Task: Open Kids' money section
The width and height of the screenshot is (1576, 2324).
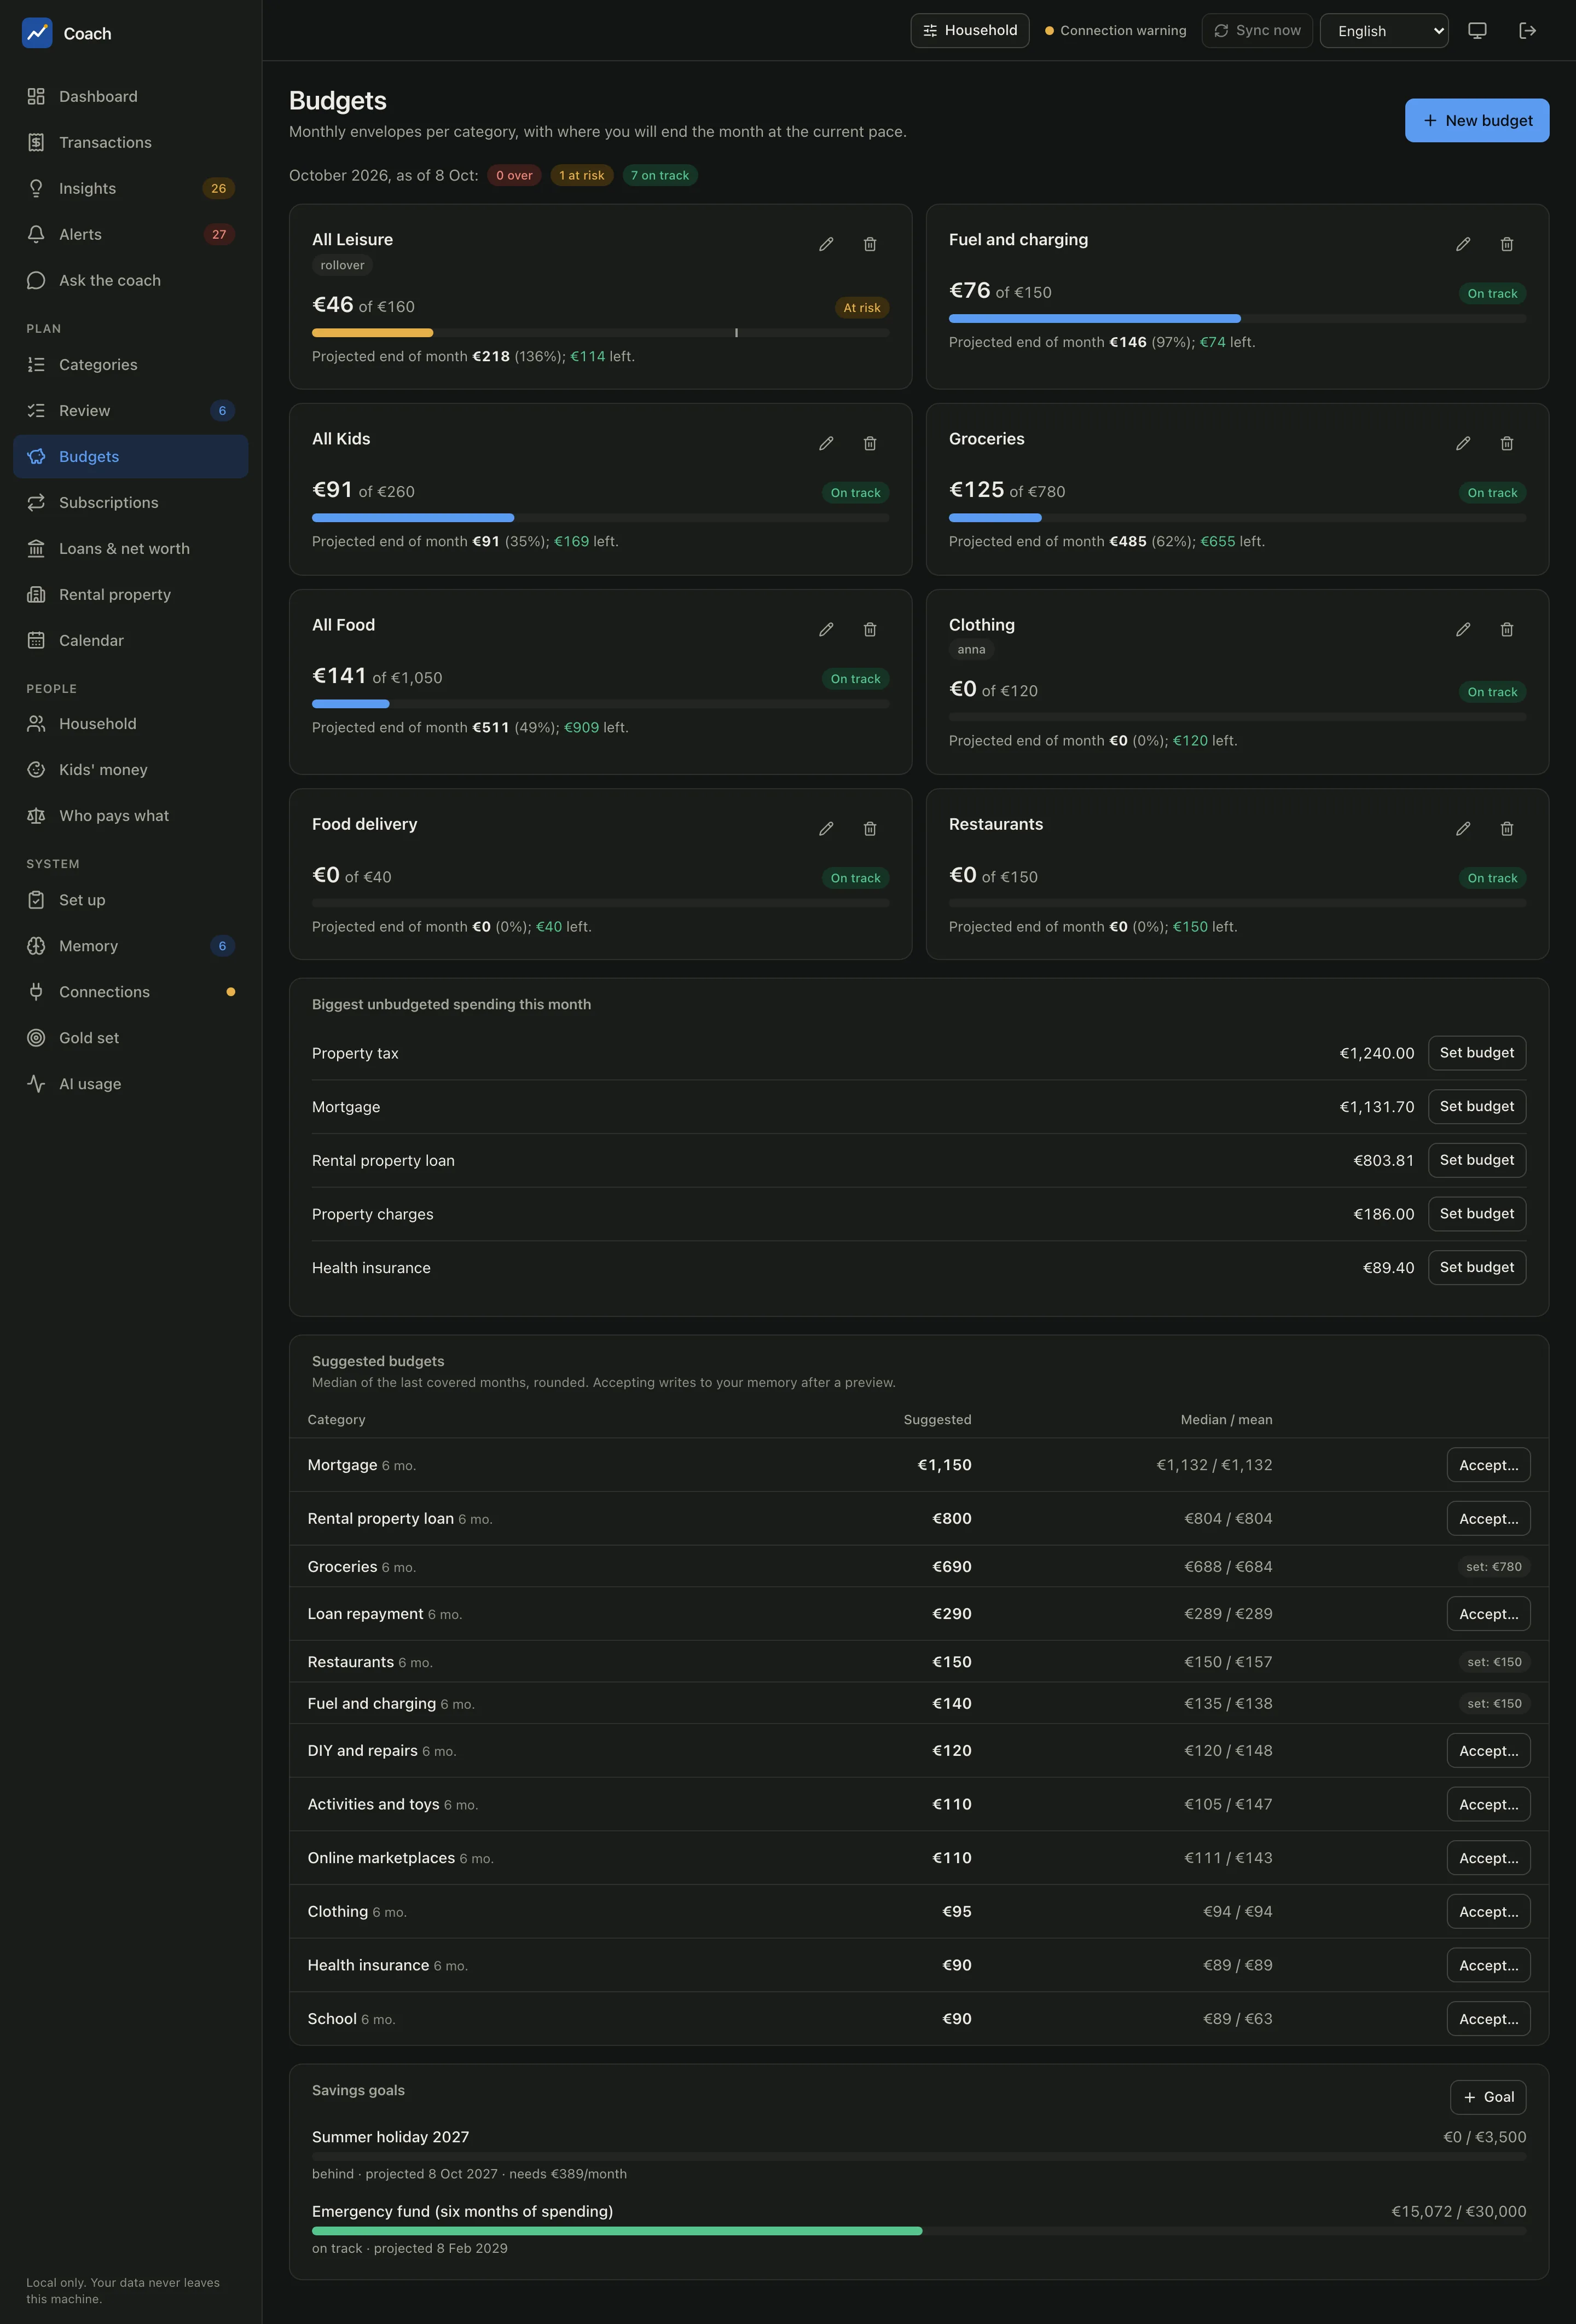Action: point(131,769)
